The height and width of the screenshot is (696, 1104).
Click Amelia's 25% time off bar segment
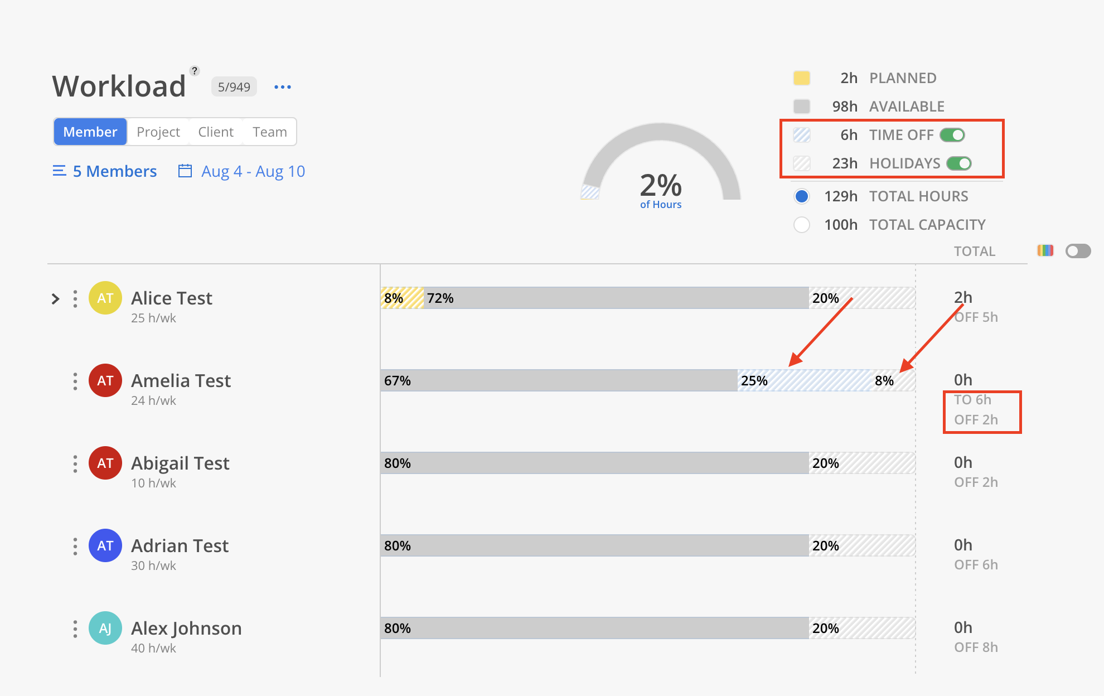[804, 380]
